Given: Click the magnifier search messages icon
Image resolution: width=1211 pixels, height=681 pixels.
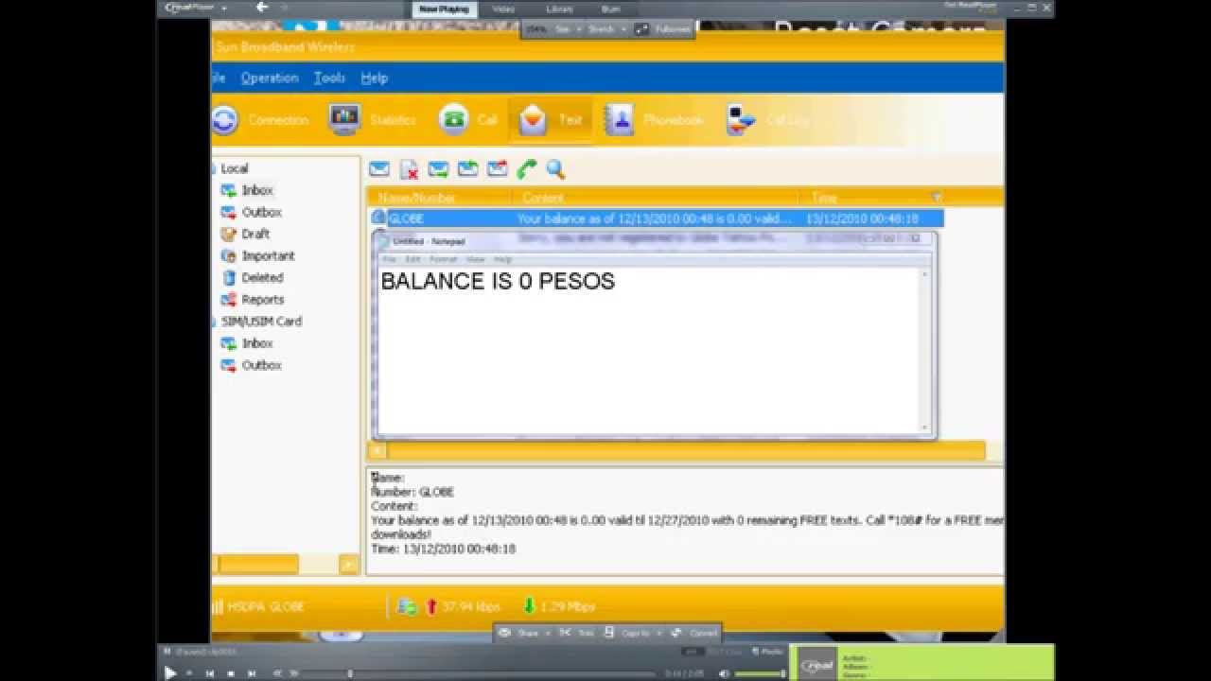Looking at the screenshot, I should [556, 169].
